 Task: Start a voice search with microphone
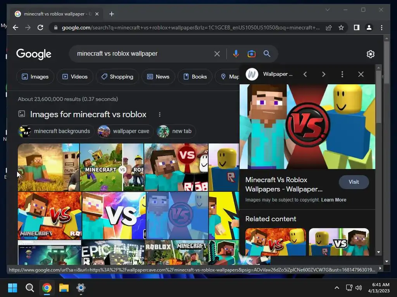click(x=236, y=54)
